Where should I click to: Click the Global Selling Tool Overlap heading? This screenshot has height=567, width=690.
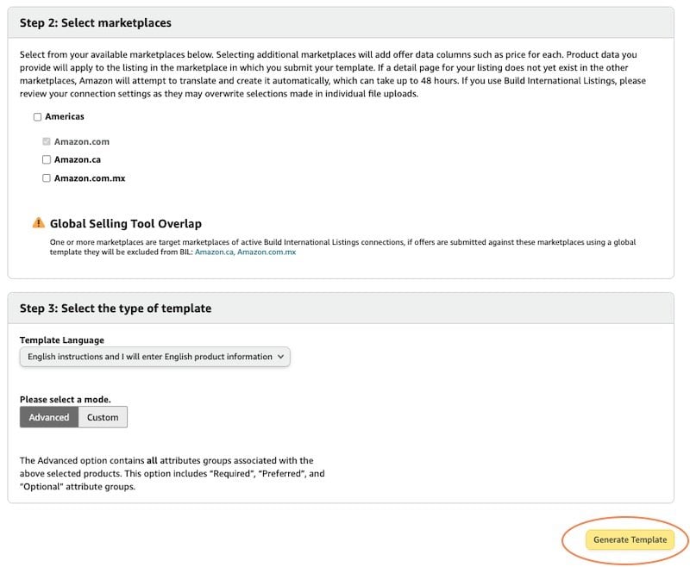point(126,223)
